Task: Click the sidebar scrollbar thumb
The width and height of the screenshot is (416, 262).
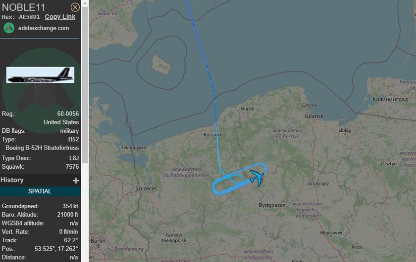Action: pyautogui.click(x=85, y=84)
